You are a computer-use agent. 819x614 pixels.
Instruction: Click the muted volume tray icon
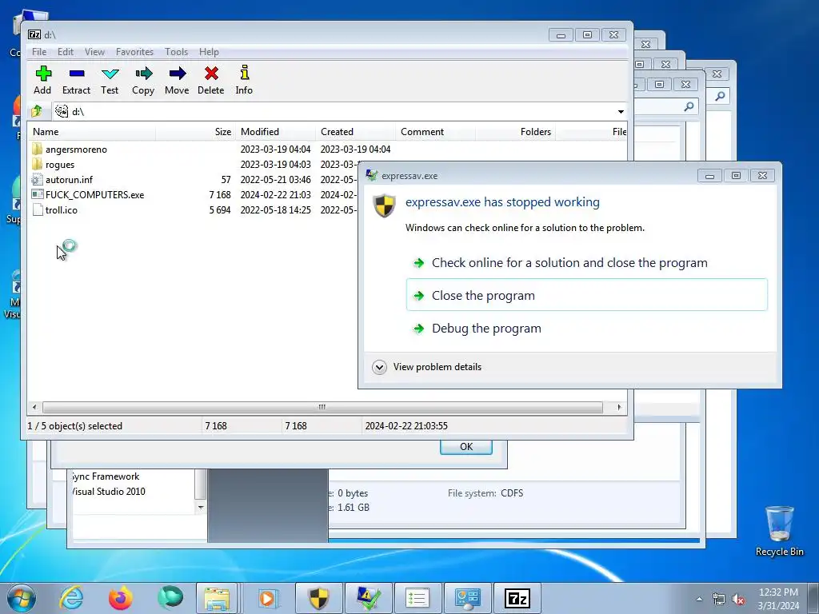(x=738, y=599)
